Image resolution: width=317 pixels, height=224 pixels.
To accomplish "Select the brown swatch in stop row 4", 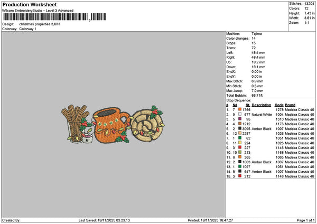I will (x=240, y=124).
